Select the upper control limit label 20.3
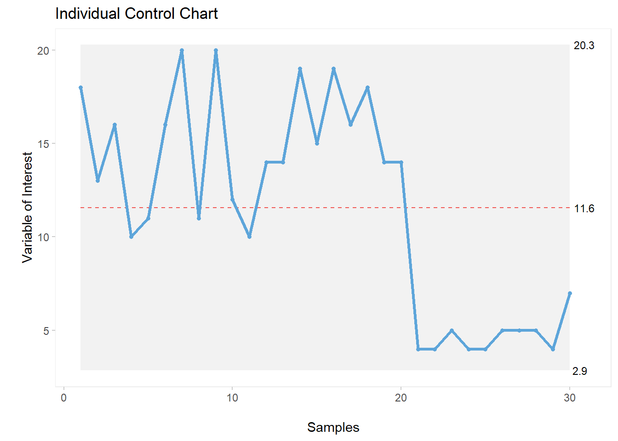This screenshot has width=618, height=441. click(584, 45)
